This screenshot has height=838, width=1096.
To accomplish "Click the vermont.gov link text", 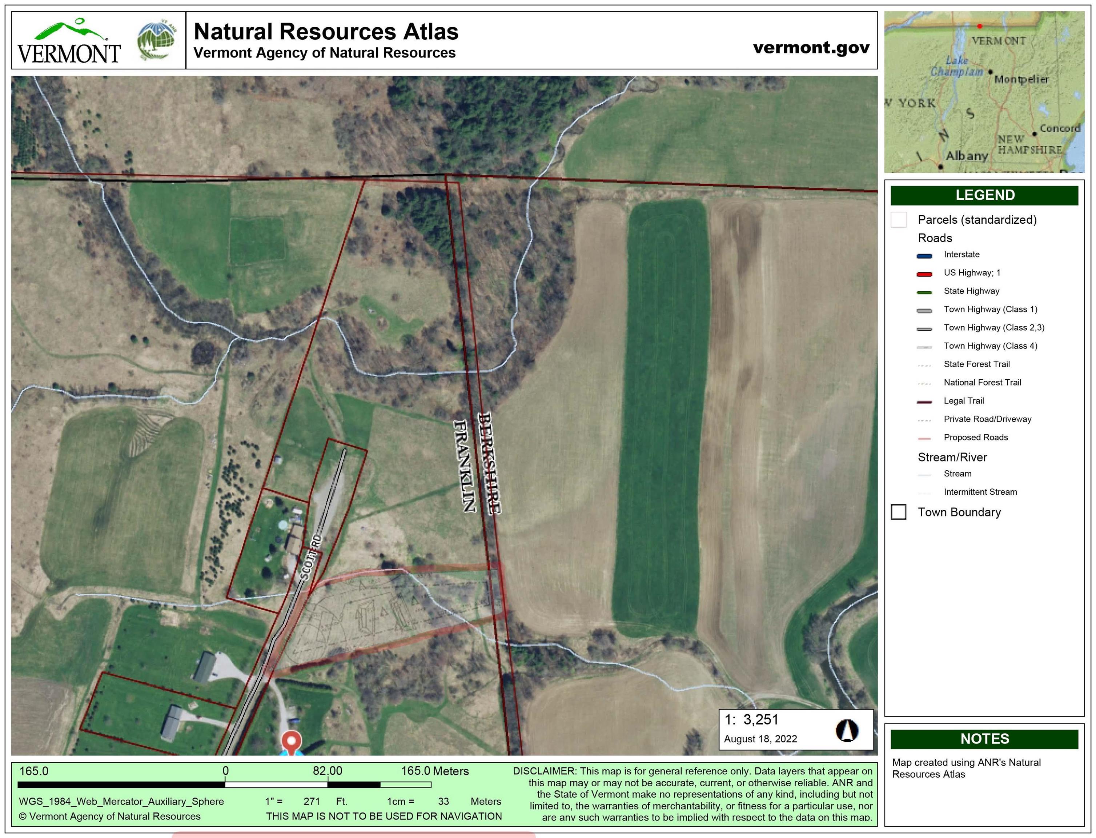I will click(x=811, y=47).
